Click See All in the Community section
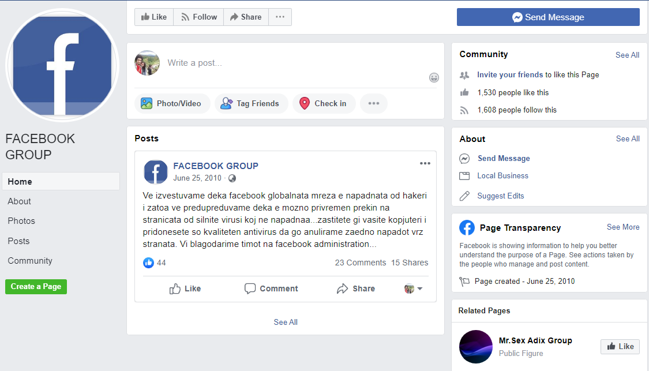 tap(627, 55)
